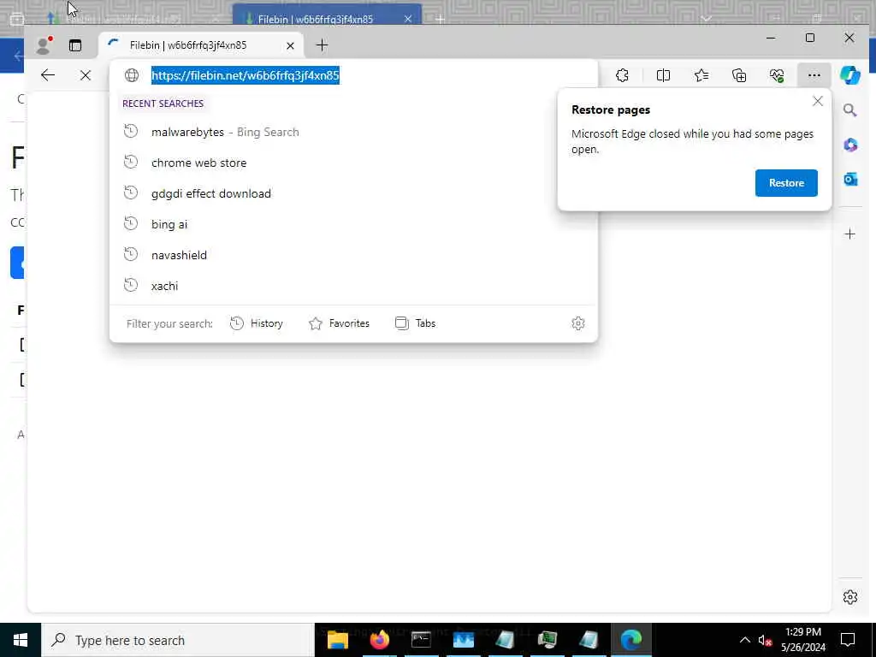Image resolution: width=876 pixels, height=657 pixels.
Task: Select the navashield suggestion
Action: tap(353, 255)
